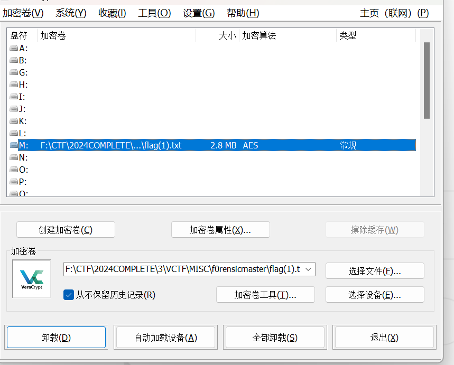Open the 工具(O) menu

click(154, 13)
